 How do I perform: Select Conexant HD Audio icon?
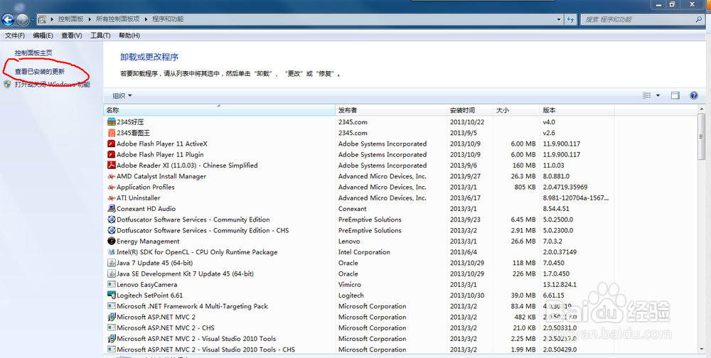click(x=112, y=208)
